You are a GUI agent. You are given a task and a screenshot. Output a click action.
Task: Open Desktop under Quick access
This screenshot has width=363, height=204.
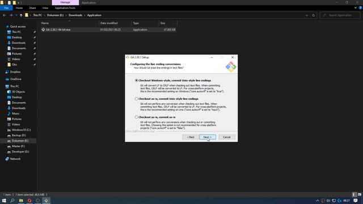(x=16, y=37)
